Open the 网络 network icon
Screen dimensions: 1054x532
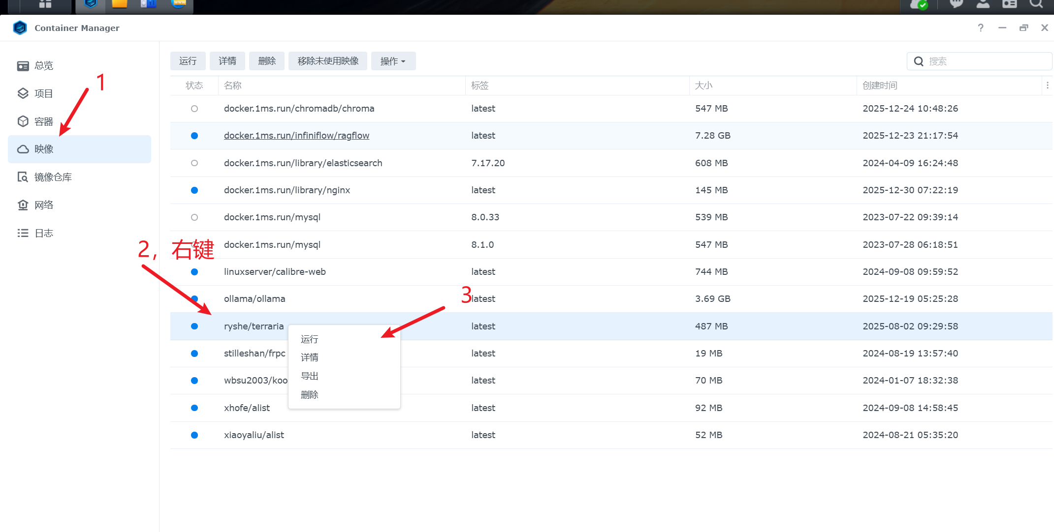23,205
